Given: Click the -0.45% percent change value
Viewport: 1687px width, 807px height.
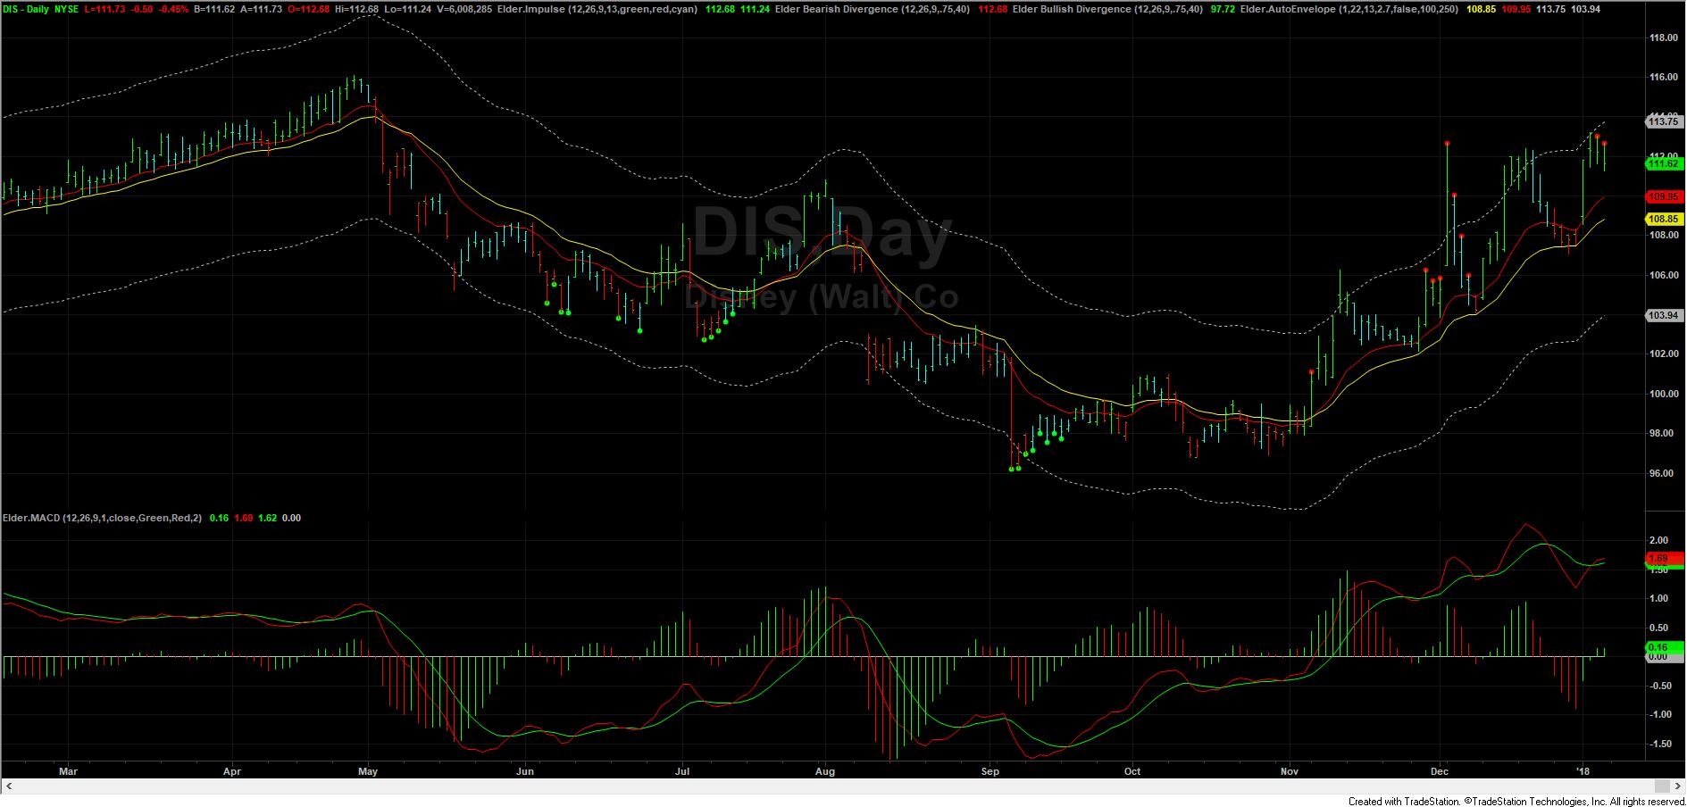Looking at the screenshot, I should coord(174,9).
